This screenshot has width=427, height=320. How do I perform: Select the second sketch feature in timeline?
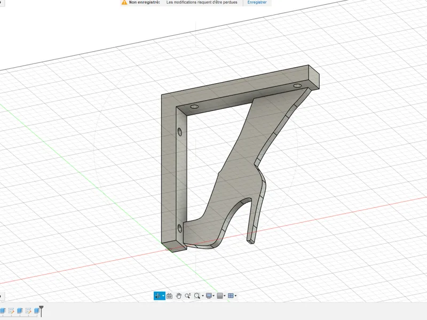tap(28, 310)
